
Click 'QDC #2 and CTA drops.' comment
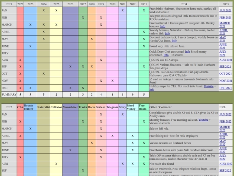[164, 60]
